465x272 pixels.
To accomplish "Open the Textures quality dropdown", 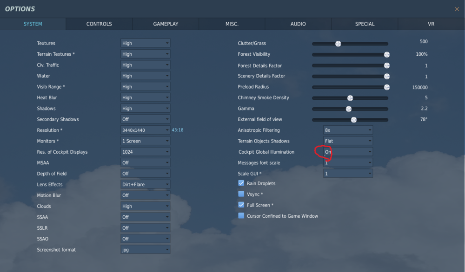I will 145,43.
